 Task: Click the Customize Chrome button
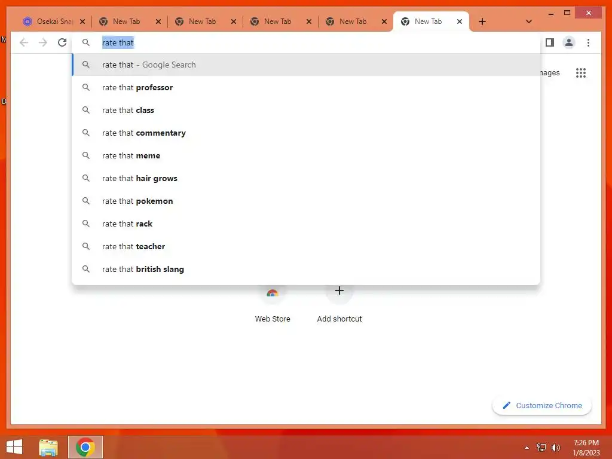(542, 406)
